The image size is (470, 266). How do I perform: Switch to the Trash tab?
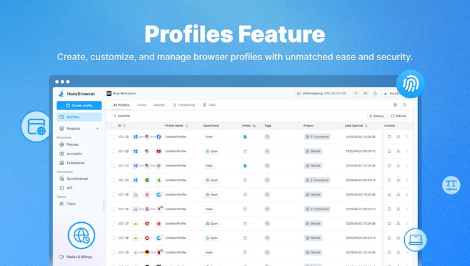209,105
